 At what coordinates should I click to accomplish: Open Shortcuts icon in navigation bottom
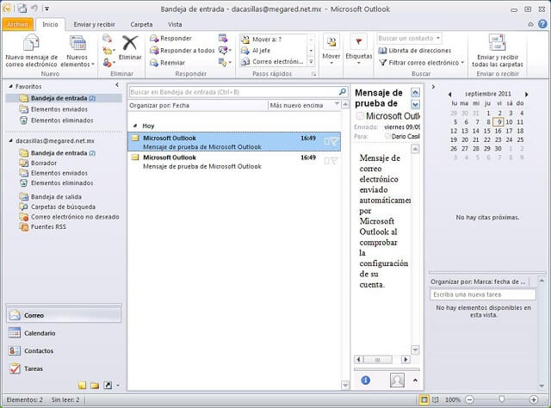(108, 386)
